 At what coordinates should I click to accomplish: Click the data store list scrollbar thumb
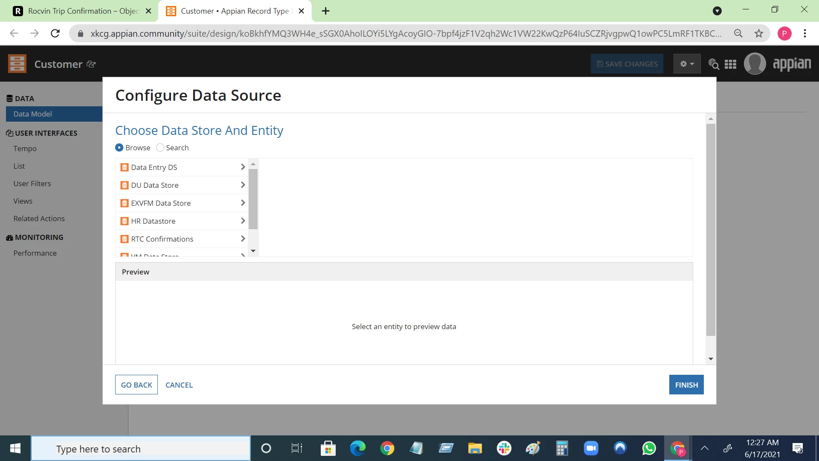(253, 199)
